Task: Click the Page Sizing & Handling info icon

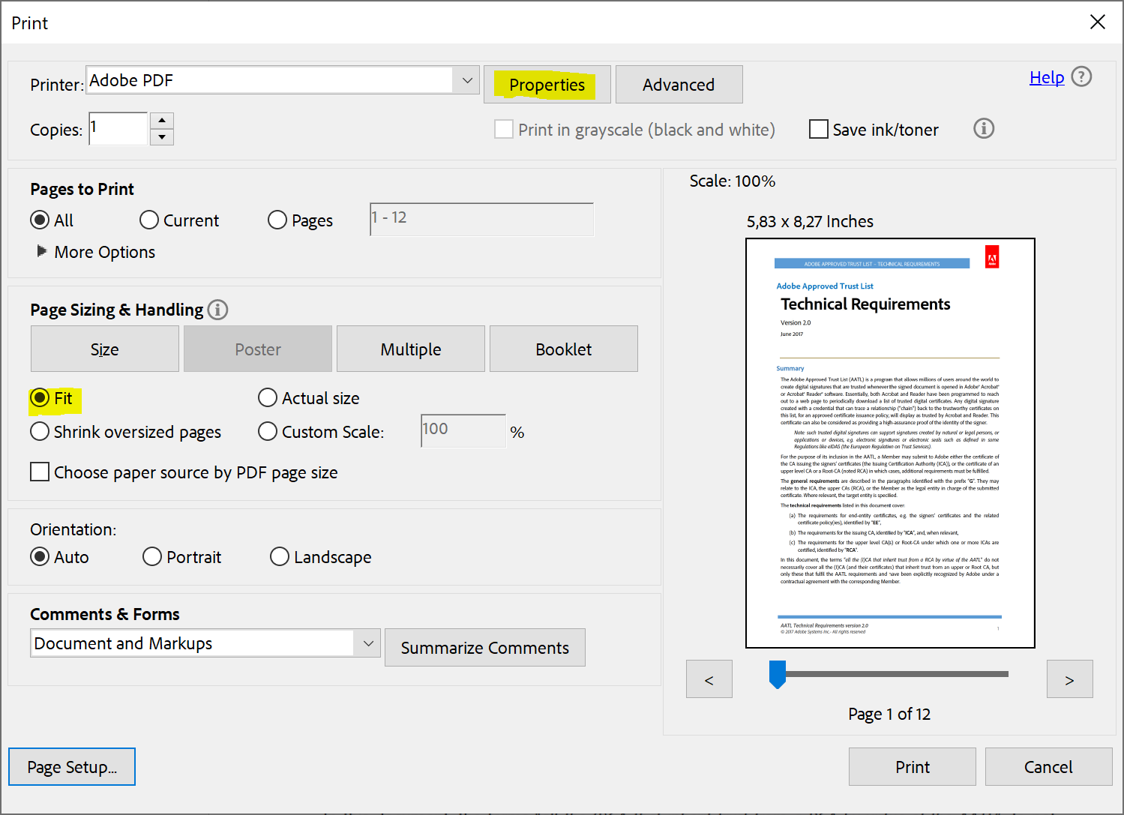Action: tap(217, 310)
